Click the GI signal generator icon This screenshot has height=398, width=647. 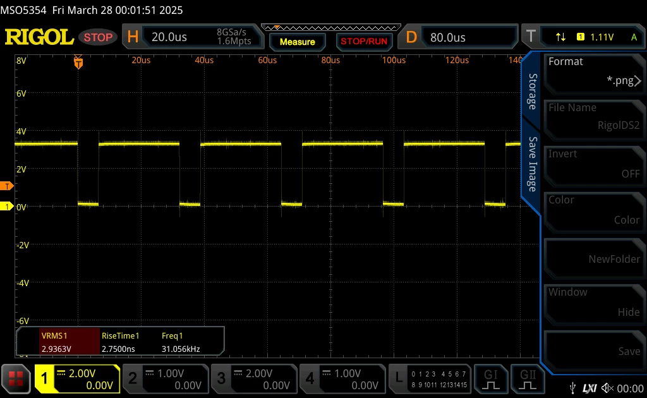(490, 378)
